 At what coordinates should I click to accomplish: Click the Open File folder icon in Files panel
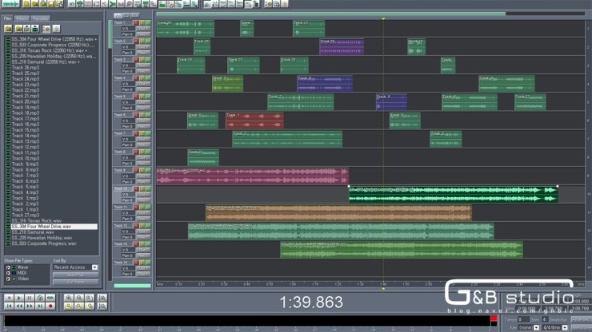[x=8, y=29]
